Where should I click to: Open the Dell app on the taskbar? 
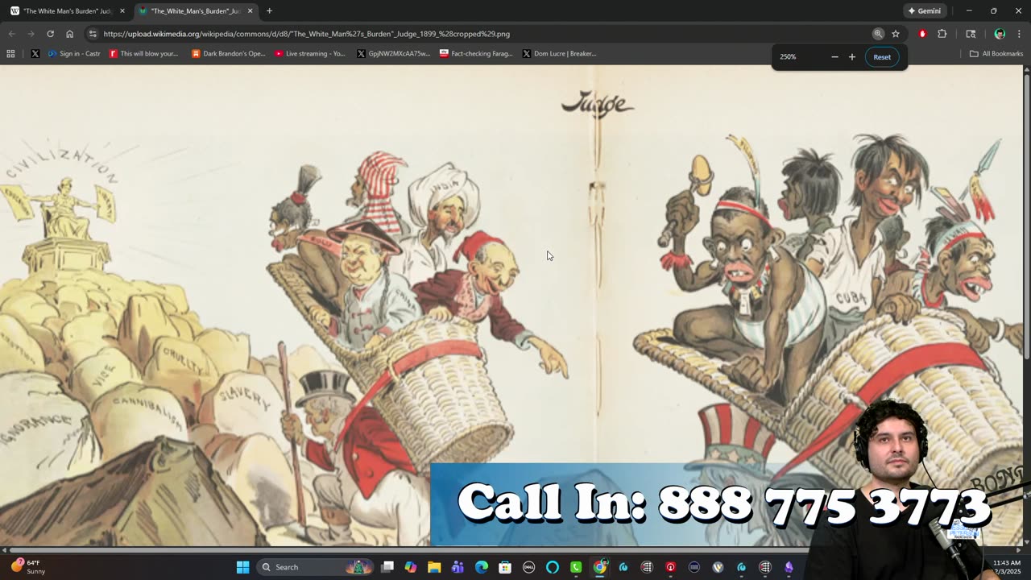(x=528, y=567)
